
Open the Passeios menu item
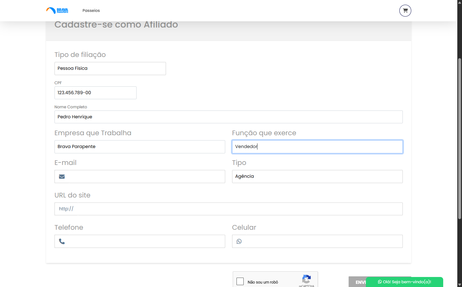point(91,11)
